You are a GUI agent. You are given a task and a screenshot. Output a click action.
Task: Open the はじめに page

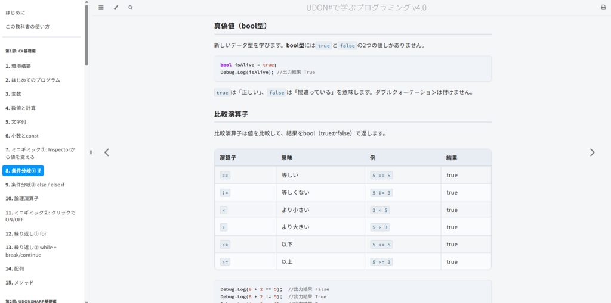click(x=16, y=13)
